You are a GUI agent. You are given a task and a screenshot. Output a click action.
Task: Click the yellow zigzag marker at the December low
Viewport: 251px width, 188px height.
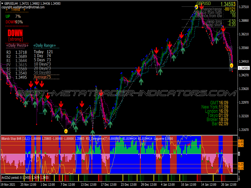click(x=66, y=131)
